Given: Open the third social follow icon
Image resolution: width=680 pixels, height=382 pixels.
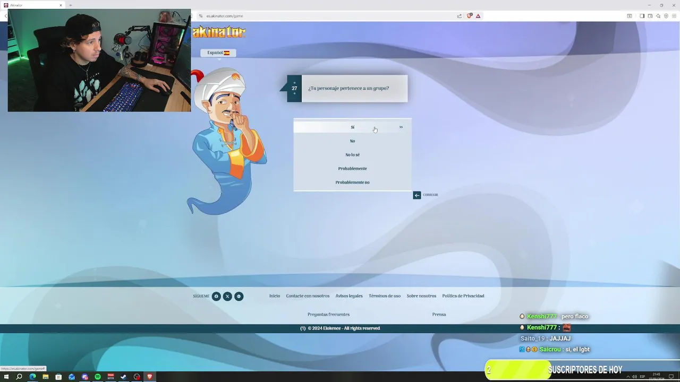Looking at the screenshot, I should (x=239, y=296).
